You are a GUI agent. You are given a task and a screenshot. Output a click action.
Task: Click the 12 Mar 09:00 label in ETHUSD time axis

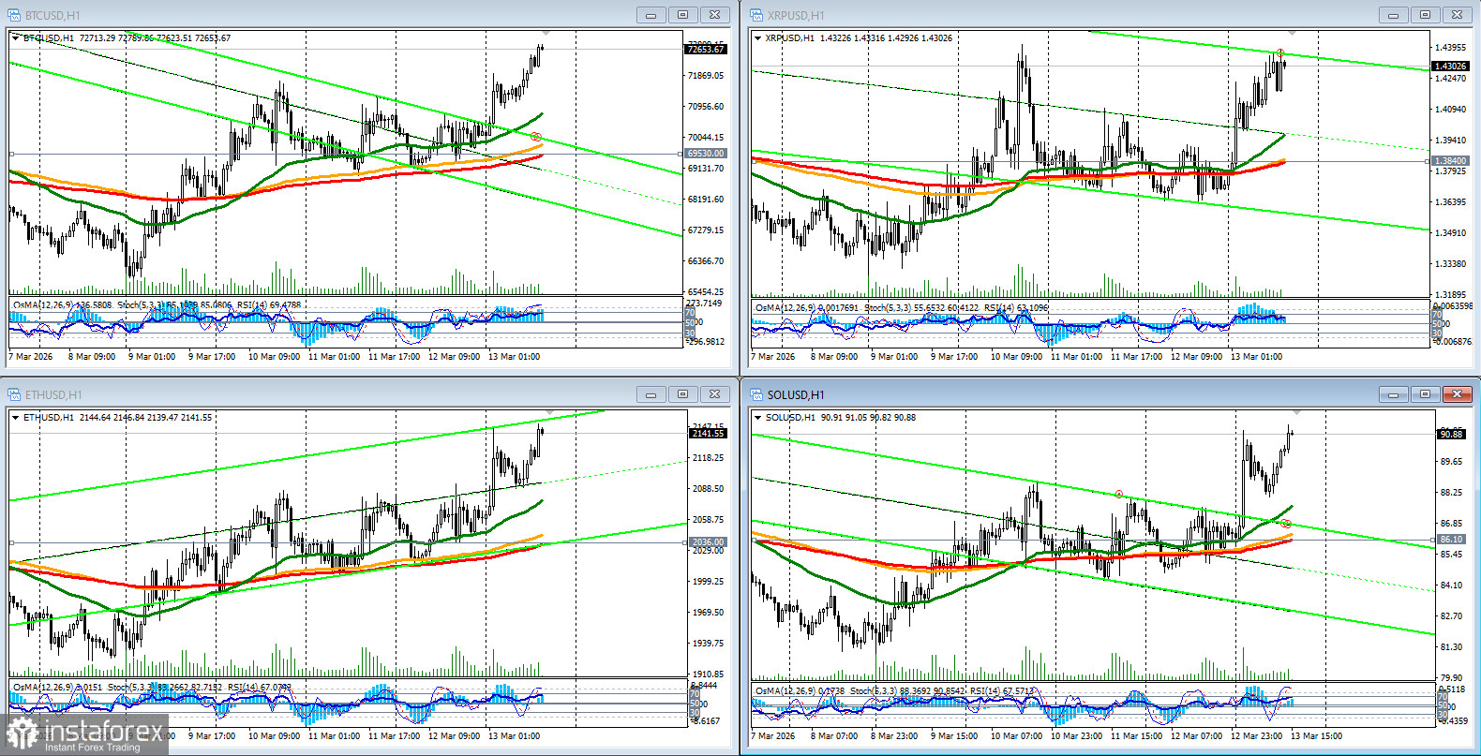click(x=454, y=736)
